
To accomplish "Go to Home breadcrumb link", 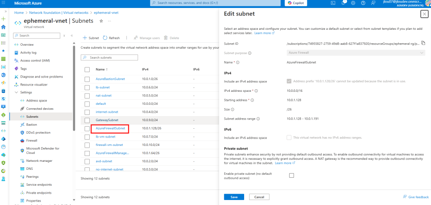I will pyautogui.click(x=19, y=13).
